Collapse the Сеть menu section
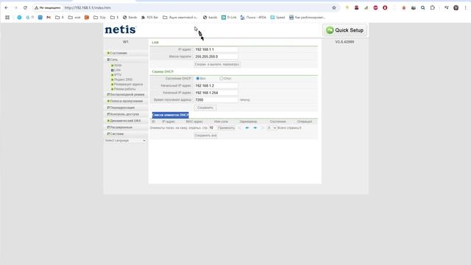The image size is (471, 265). point(113,60)
